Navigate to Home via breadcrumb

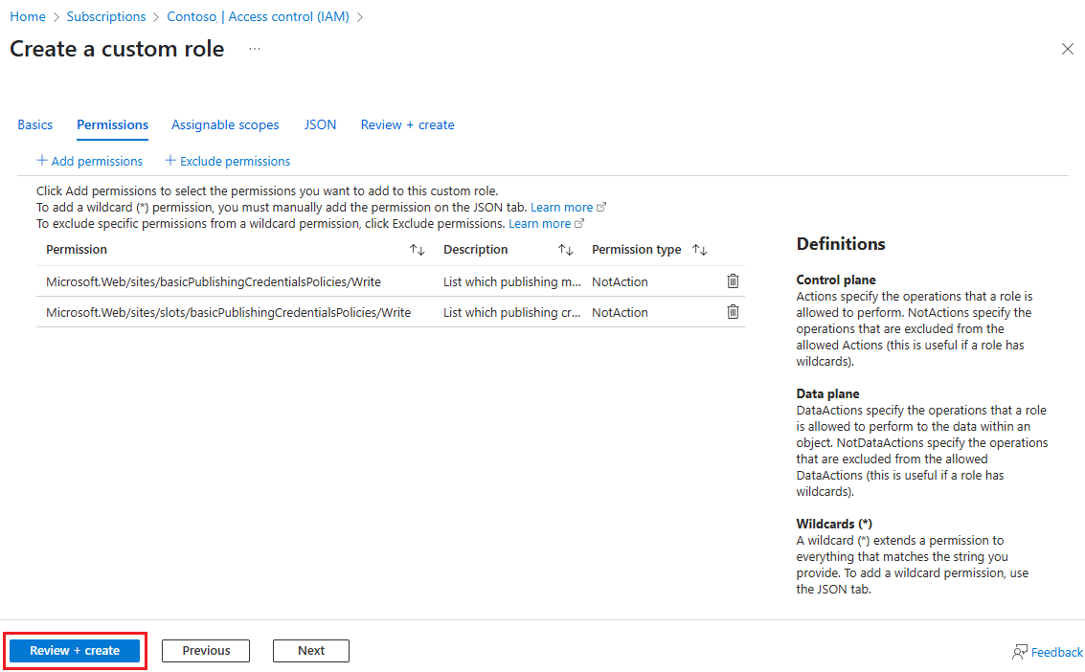click(27, 16)
